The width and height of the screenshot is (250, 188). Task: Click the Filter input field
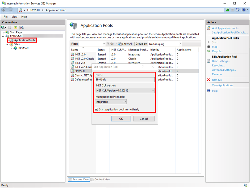92,44
